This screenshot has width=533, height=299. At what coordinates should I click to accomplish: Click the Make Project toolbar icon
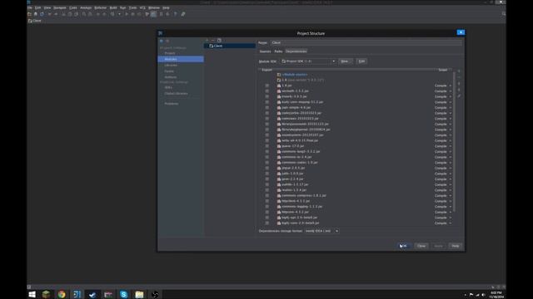pyautogui.click(x=112, y=14)
